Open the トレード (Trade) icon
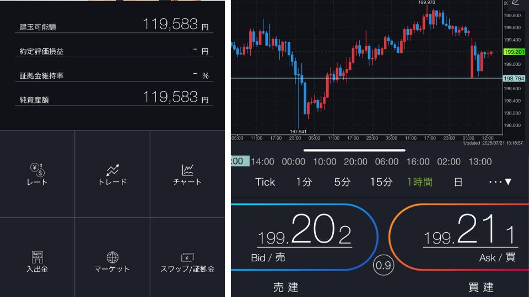 click(x=112, y=174)
